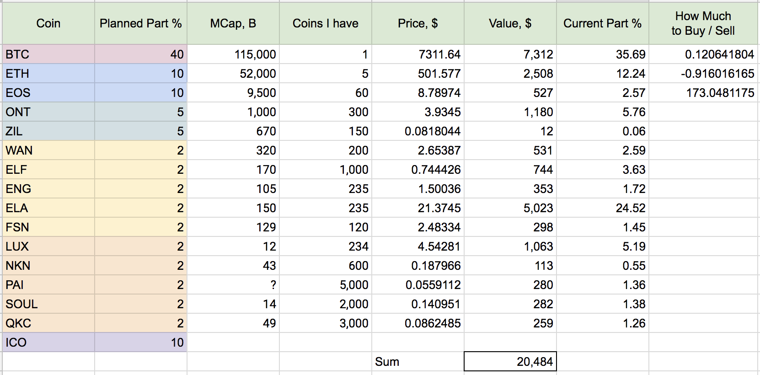Select ELA current part 24.52
The width and height of the screenshot is (760, 375).
(603, 208)
